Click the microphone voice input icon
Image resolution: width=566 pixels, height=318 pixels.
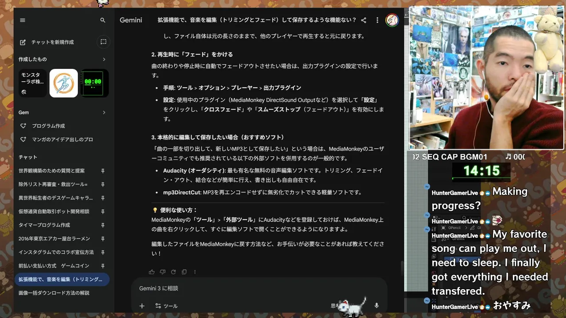point(377,306)
